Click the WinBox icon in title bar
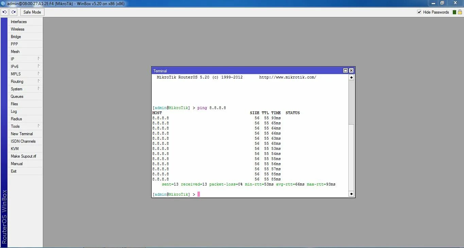This screenshot has height=248, width=464. [3, 3]
